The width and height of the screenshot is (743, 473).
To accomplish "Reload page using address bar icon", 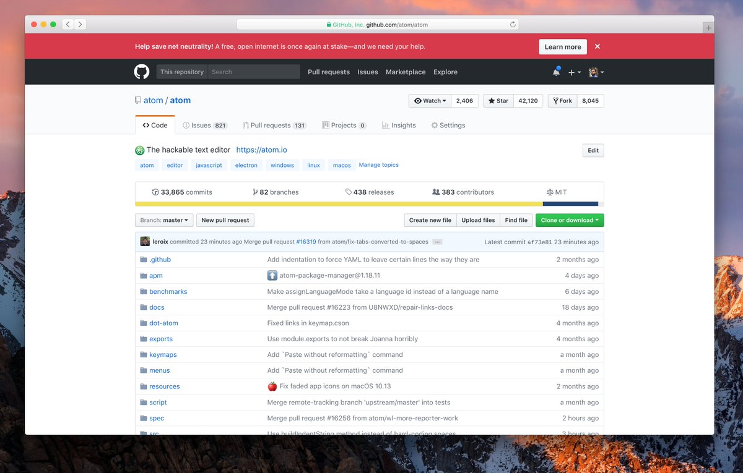I will (513, 25).
